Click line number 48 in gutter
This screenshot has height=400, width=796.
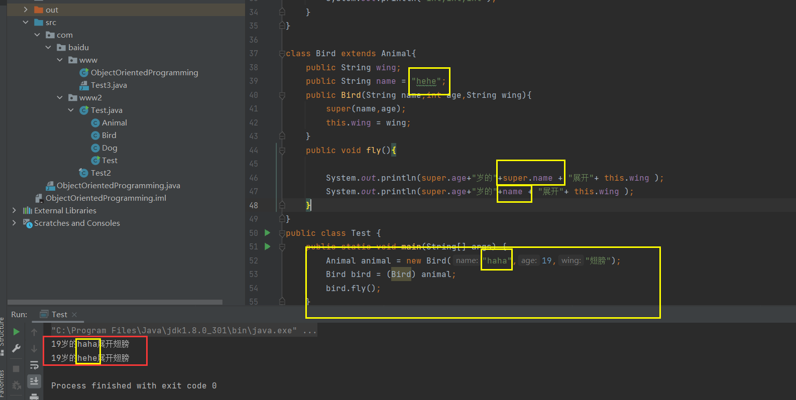click(254, 205)
